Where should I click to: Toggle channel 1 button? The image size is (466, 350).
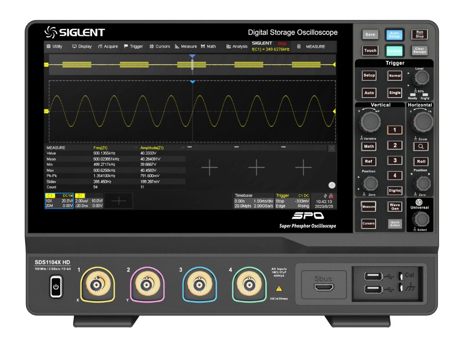395,130
